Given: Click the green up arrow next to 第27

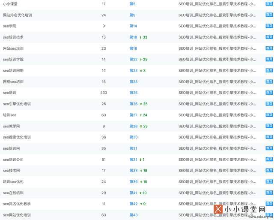Looking at the screenshot, I should (x=141, y=115).
